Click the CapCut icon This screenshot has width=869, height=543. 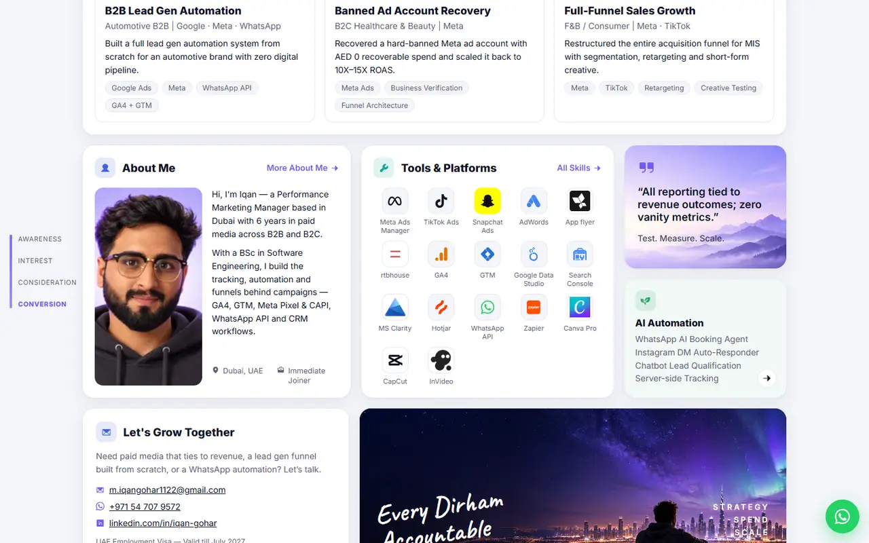coord(395,360)
